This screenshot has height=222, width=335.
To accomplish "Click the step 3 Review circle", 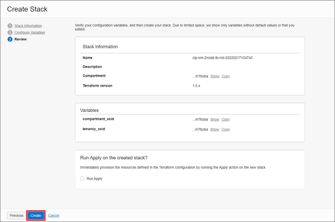I will (x=10, y=39).
